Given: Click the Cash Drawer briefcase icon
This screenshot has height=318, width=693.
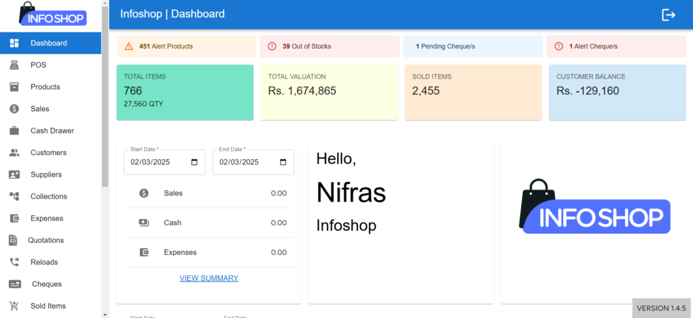Looking at the screenshot, I should click(14, 131).
